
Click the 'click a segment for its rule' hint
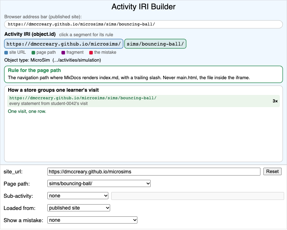click(86, 35)
